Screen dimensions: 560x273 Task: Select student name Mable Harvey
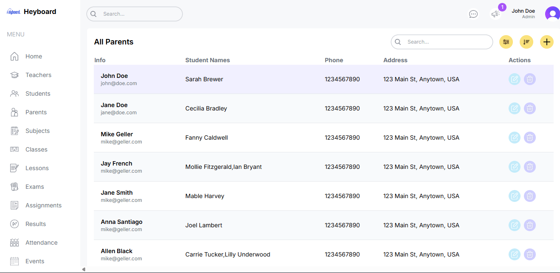205,196
